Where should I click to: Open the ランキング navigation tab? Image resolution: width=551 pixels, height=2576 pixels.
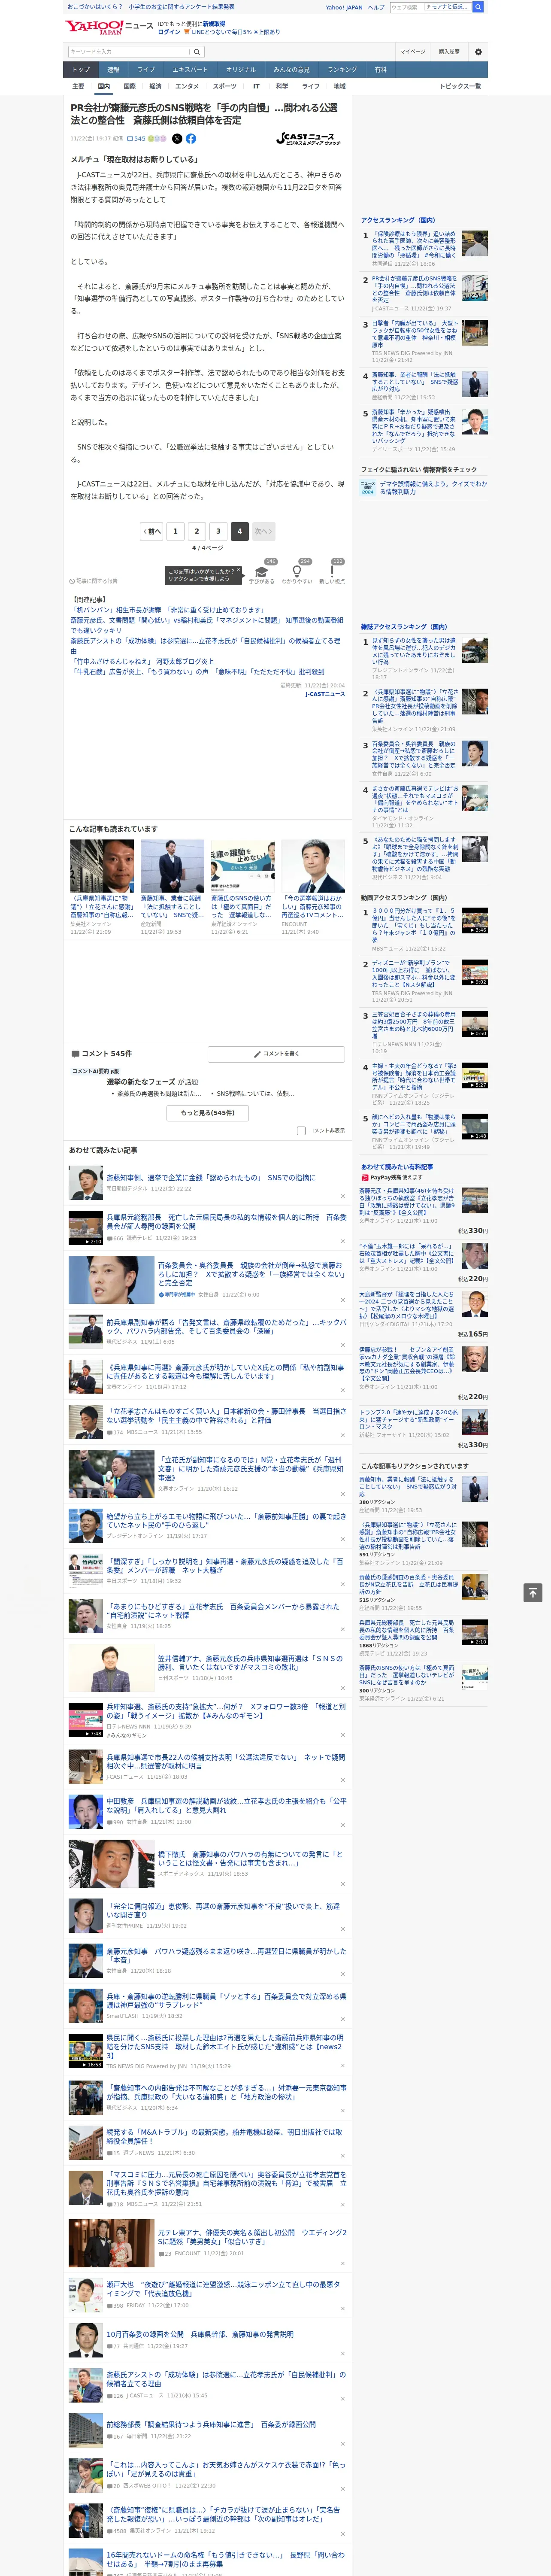[x=342, y=69]
